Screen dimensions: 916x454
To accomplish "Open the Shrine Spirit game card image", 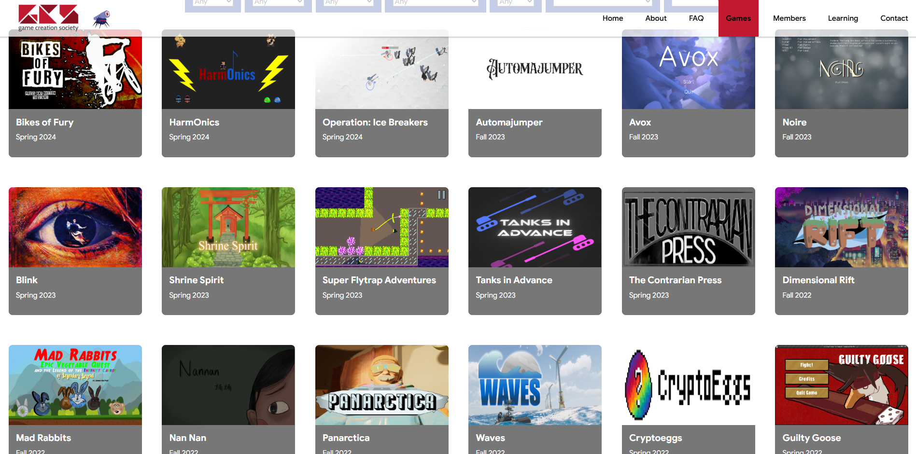I will coord(228,227).
